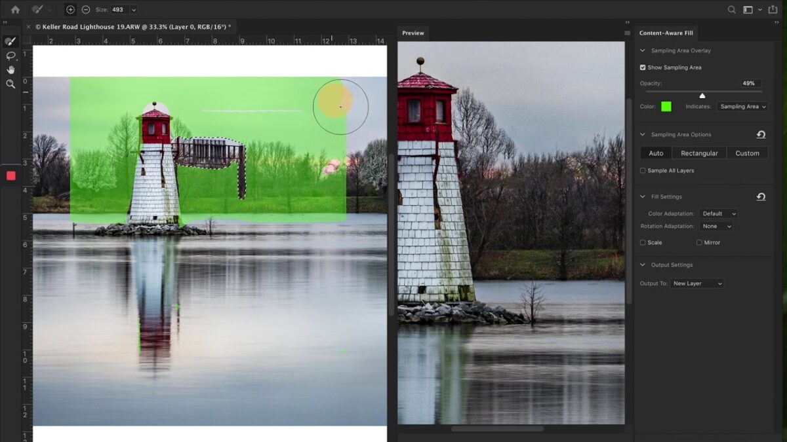Open the Indicates Sampling Area dropdown
Image resolution: width=787 pixels, height=442 pixels.
tap(742, 107)
